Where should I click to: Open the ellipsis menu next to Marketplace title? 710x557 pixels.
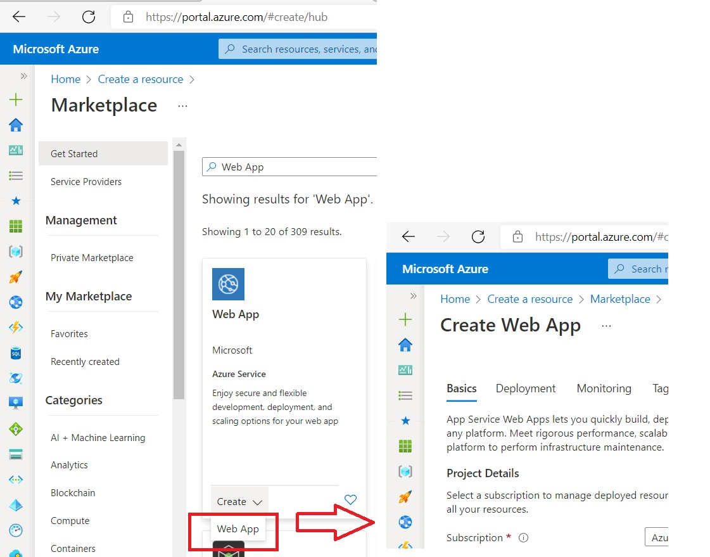[182, 106]
